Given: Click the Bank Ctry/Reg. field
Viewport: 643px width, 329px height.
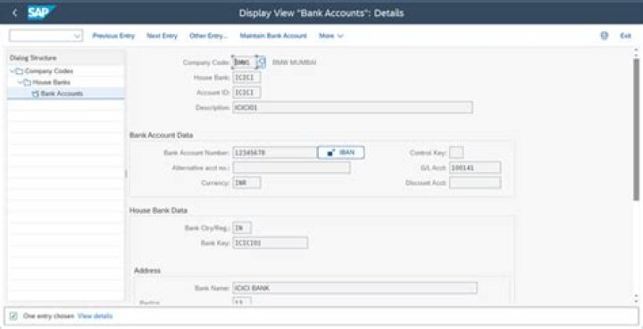Looking at the screenshot, I should point(242,228).
